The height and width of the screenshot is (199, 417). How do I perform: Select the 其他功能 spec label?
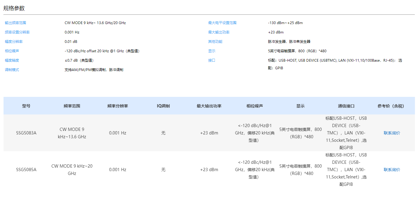pos(215,42)
